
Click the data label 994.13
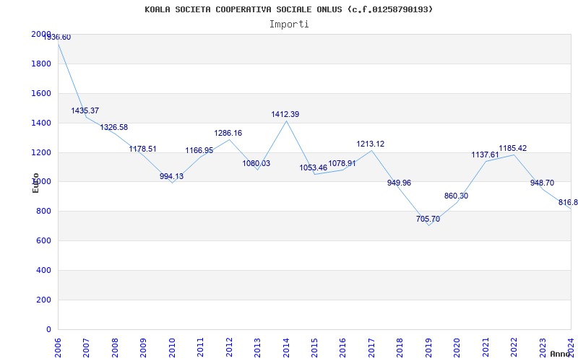pyautogui.click(x=171, y=176)
